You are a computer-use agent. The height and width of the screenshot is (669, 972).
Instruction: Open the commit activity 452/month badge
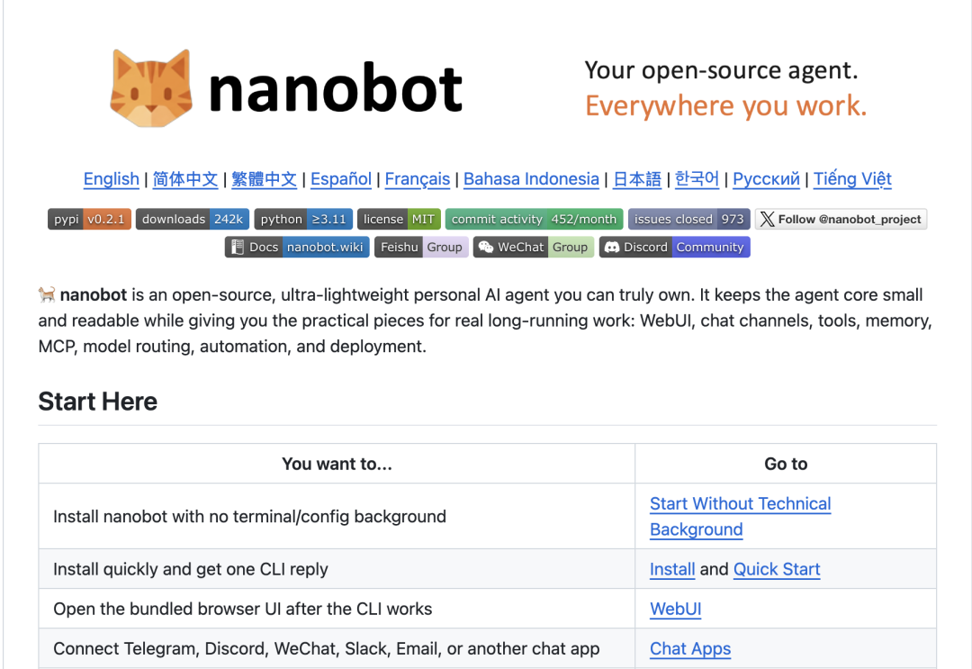534,219
